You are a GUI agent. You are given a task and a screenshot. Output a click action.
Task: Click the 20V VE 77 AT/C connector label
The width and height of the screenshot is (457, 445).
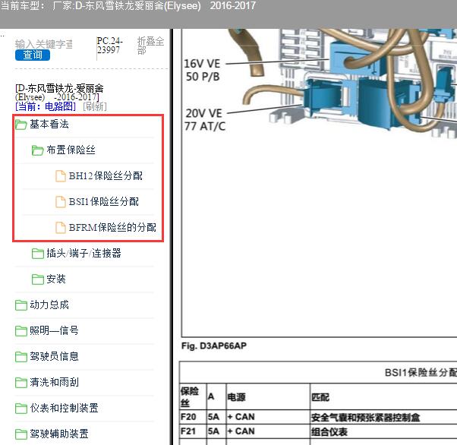[205, 119]
